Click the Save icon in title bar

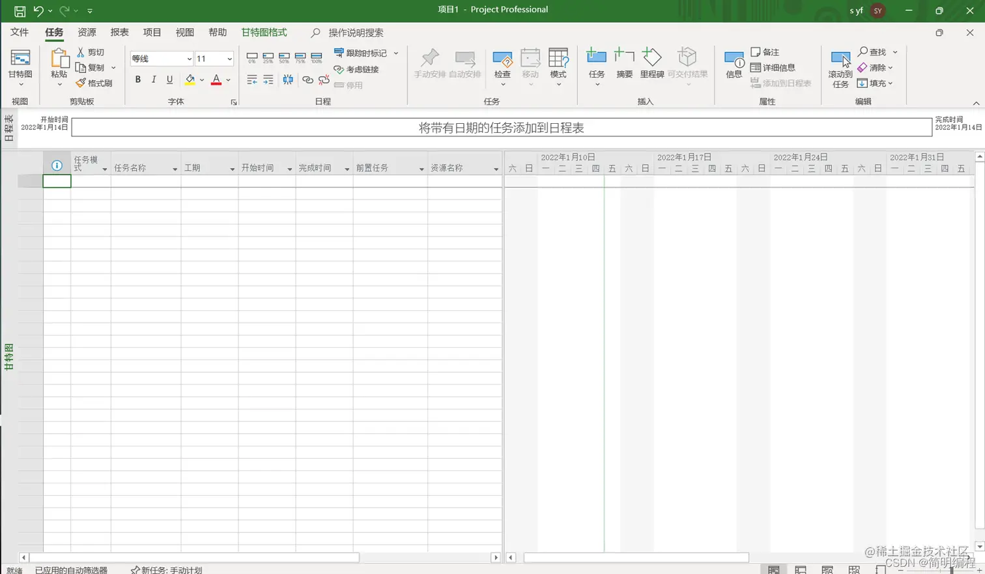click(x=20, y=10)
